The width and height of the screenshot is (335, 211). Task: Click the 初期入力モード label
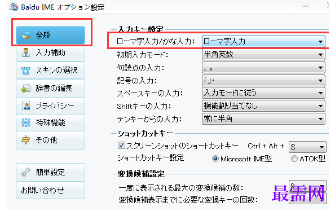click(x=143, y=55)
